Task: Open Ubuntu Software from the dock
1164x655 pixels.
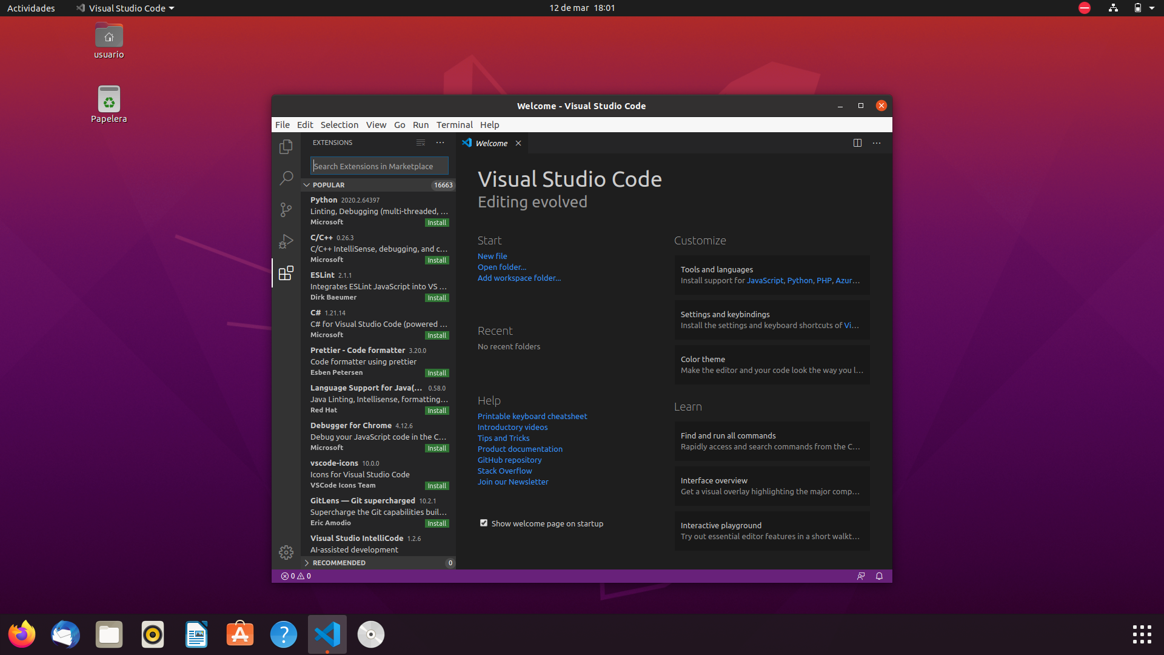Action: click(x=240, y=634)
